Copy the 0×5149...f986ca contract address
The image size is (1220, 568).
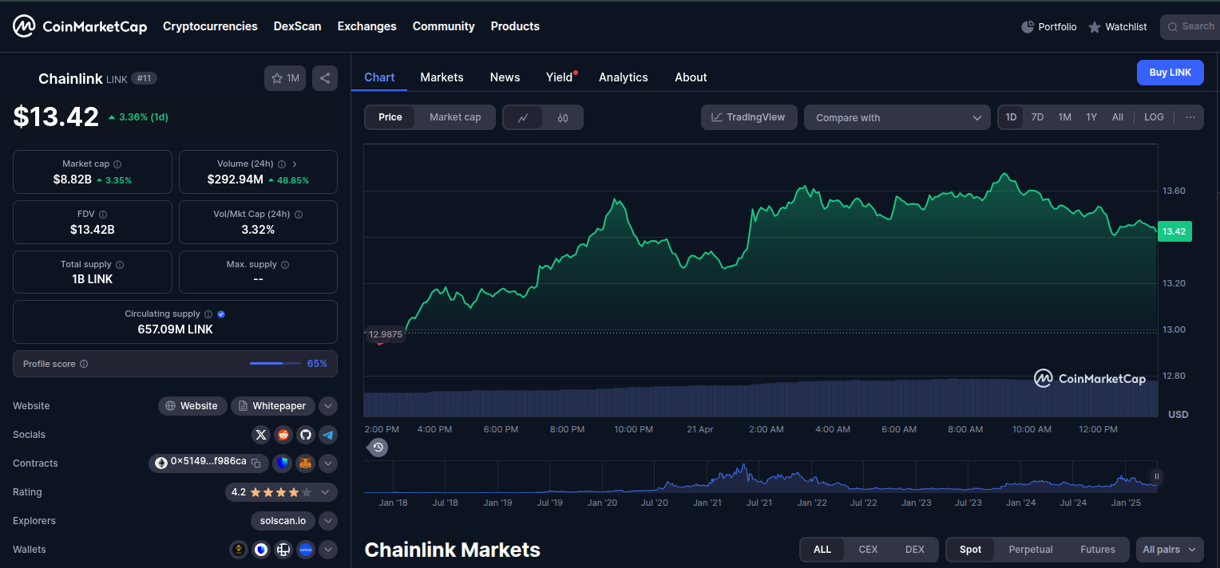tap(256, 463)
